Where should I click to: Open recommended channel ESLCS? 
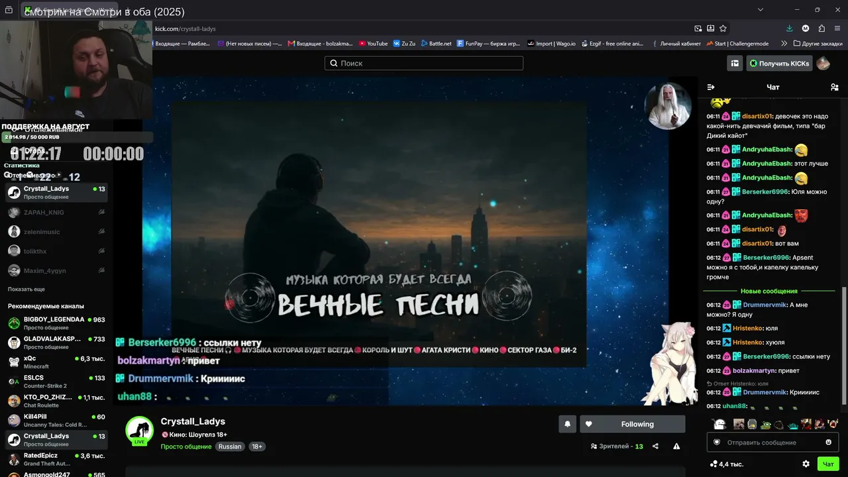(x=56, y=382)
